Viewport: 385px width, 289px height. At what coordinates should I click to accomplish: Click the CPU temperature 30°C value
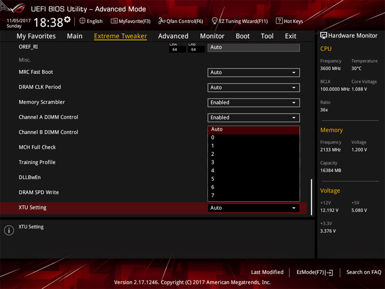tap(356, 69)
